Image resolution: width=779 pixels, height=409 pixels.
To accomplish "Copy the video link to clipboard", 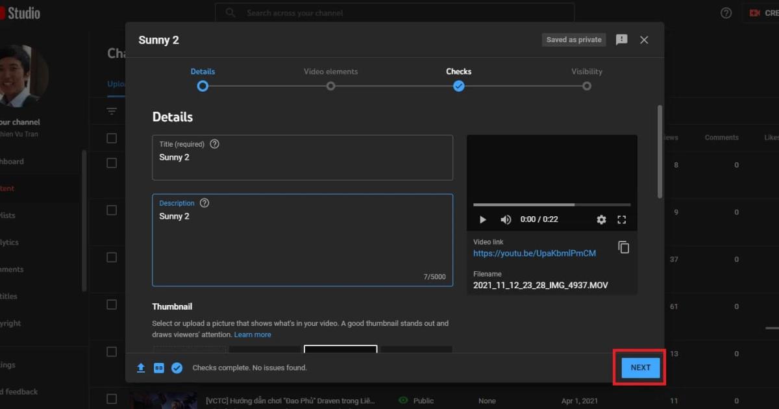I will [x=623, y=247].
